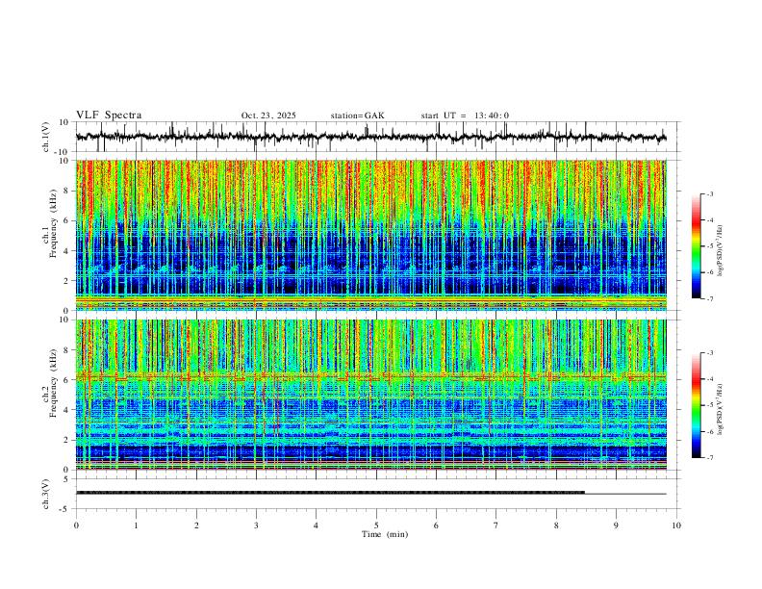Image resolution: width=762 pixels, height=589 pixels.
Task: Click time axis tick label "3"
Action: (x=256, y=525)
